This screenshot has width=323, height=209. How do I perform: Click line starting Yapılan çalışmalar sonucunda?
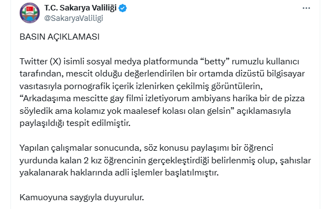(146, 148)
